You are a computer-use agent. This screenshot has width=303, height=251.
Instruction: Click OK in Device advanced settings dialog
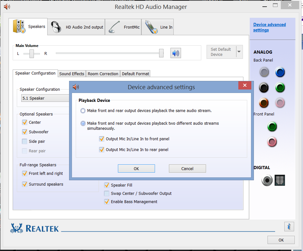pyautogui.click(x=136, y=168)
